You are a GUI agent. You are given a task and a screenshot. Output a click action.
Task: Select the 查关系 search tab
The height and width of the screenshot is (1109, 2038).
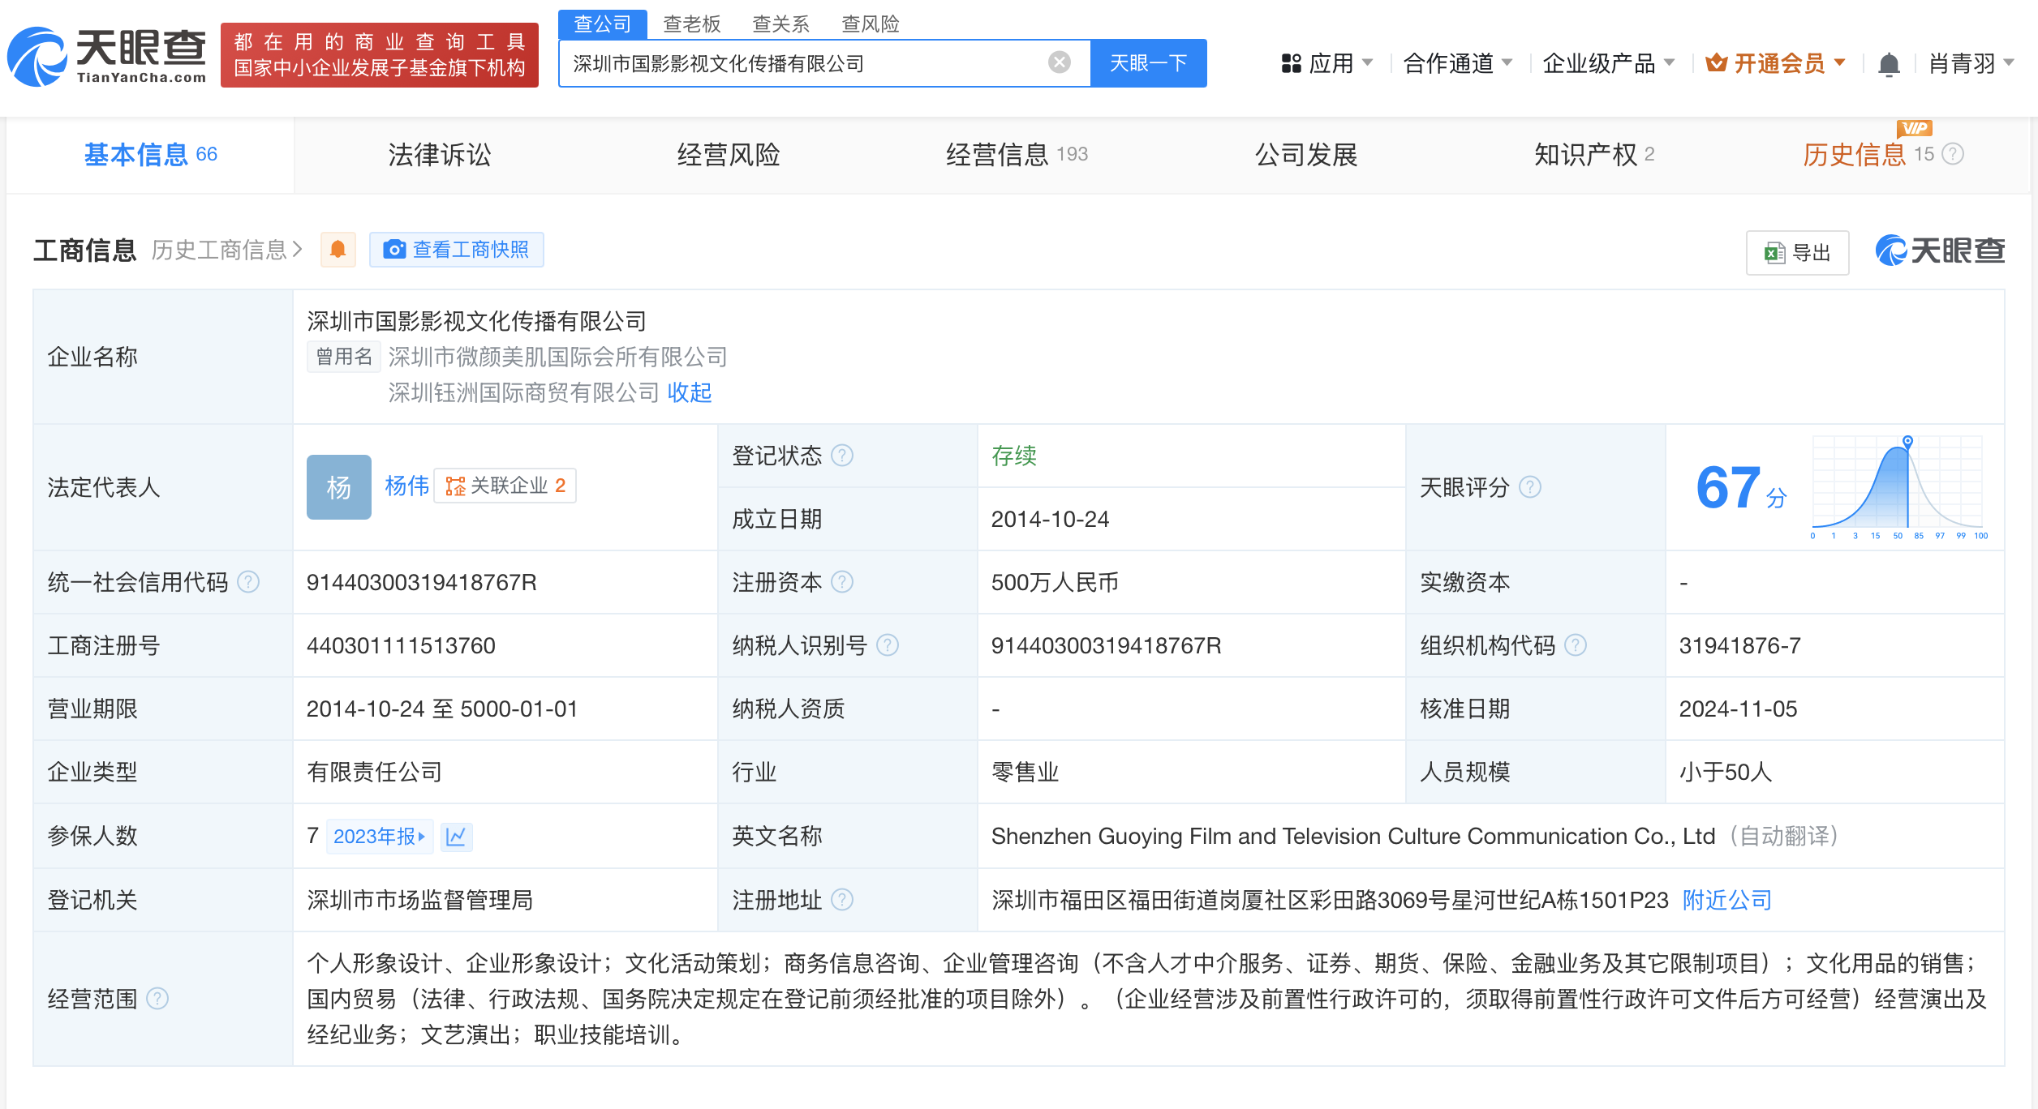[x=781, y=24]
